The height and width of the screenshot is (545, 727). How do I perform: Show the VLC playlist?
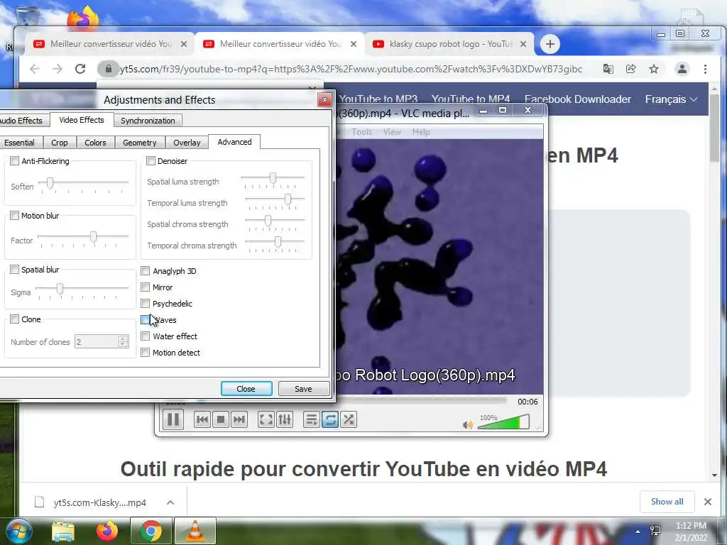click(312, 420)
